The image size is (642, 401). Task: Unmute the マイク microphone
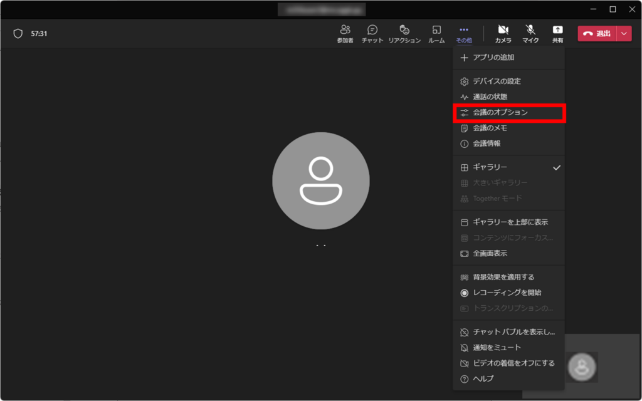click(x=530, y=33)
